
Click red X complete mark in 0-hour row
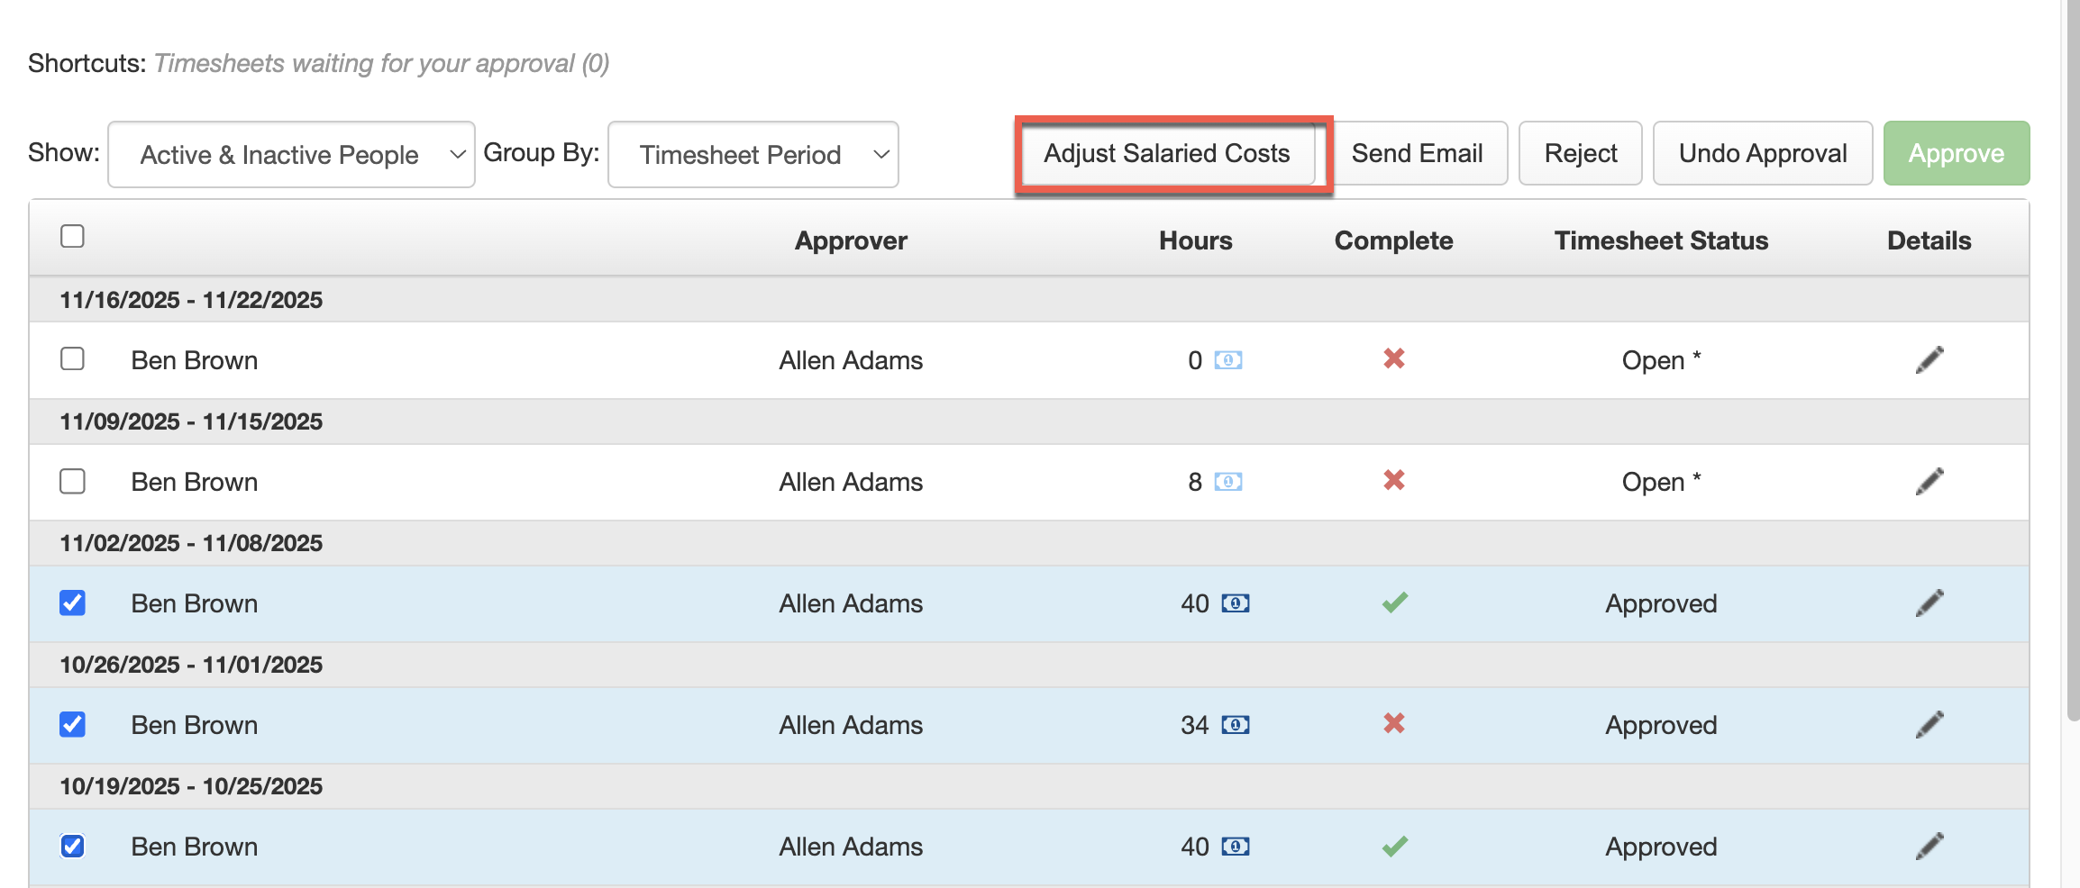coord(1394,358)
